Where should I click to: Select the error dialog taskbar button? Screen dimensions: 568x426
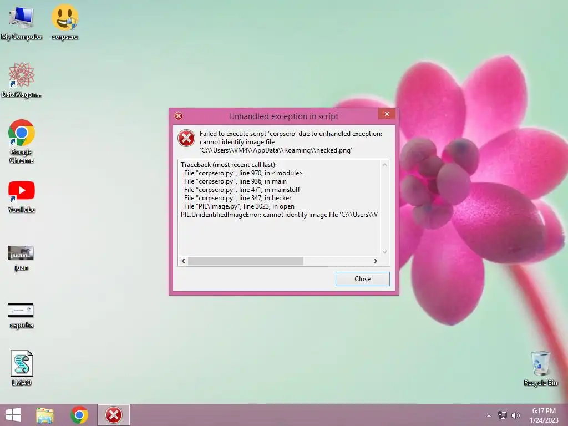coord(113,415)
